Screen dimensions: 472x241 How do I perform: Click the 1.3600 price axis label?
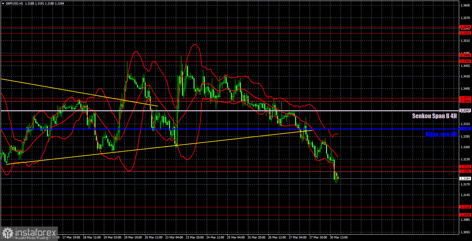465,5
